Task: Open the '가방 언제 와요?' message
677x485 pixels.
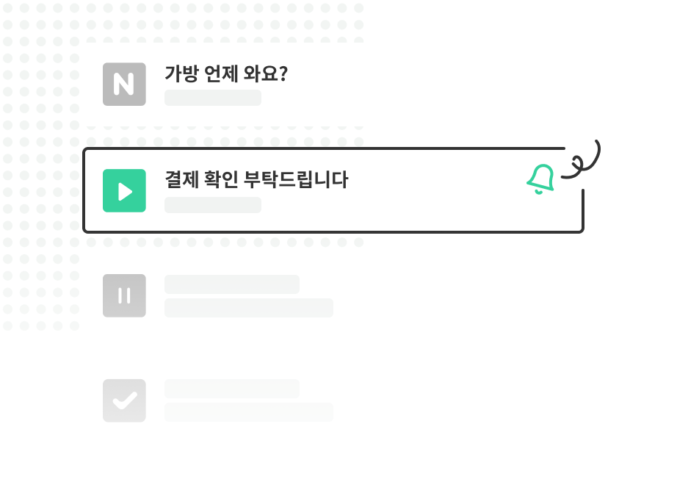Action: point(226,73)
